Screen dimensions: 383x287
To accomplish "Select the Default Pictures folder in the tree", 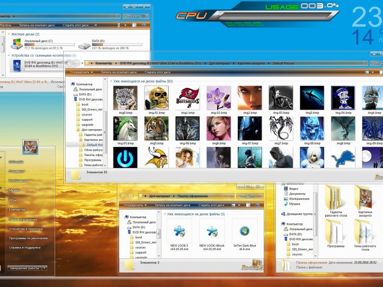I will tap(94, 145).
